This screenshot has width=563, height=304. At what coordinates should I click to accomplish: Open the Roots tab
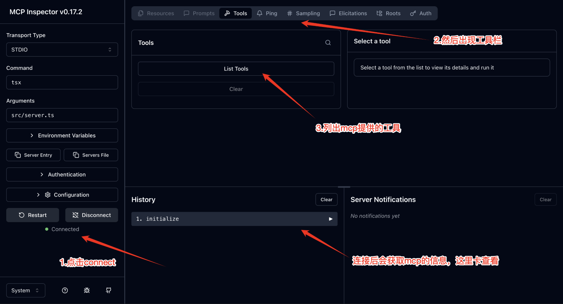point(388,13)
